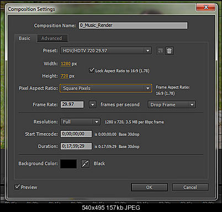The image size is (222, 212).
Task: Open the Preset dropdown HDV/HDTV 720 29.97
Action: [106, 51]
